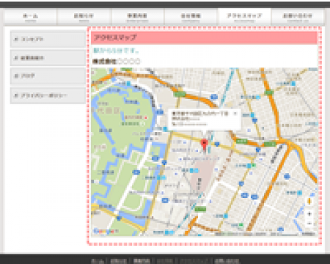
Task: Open the 事業内容 link in the footer
Action: click(x=142, y=261)
